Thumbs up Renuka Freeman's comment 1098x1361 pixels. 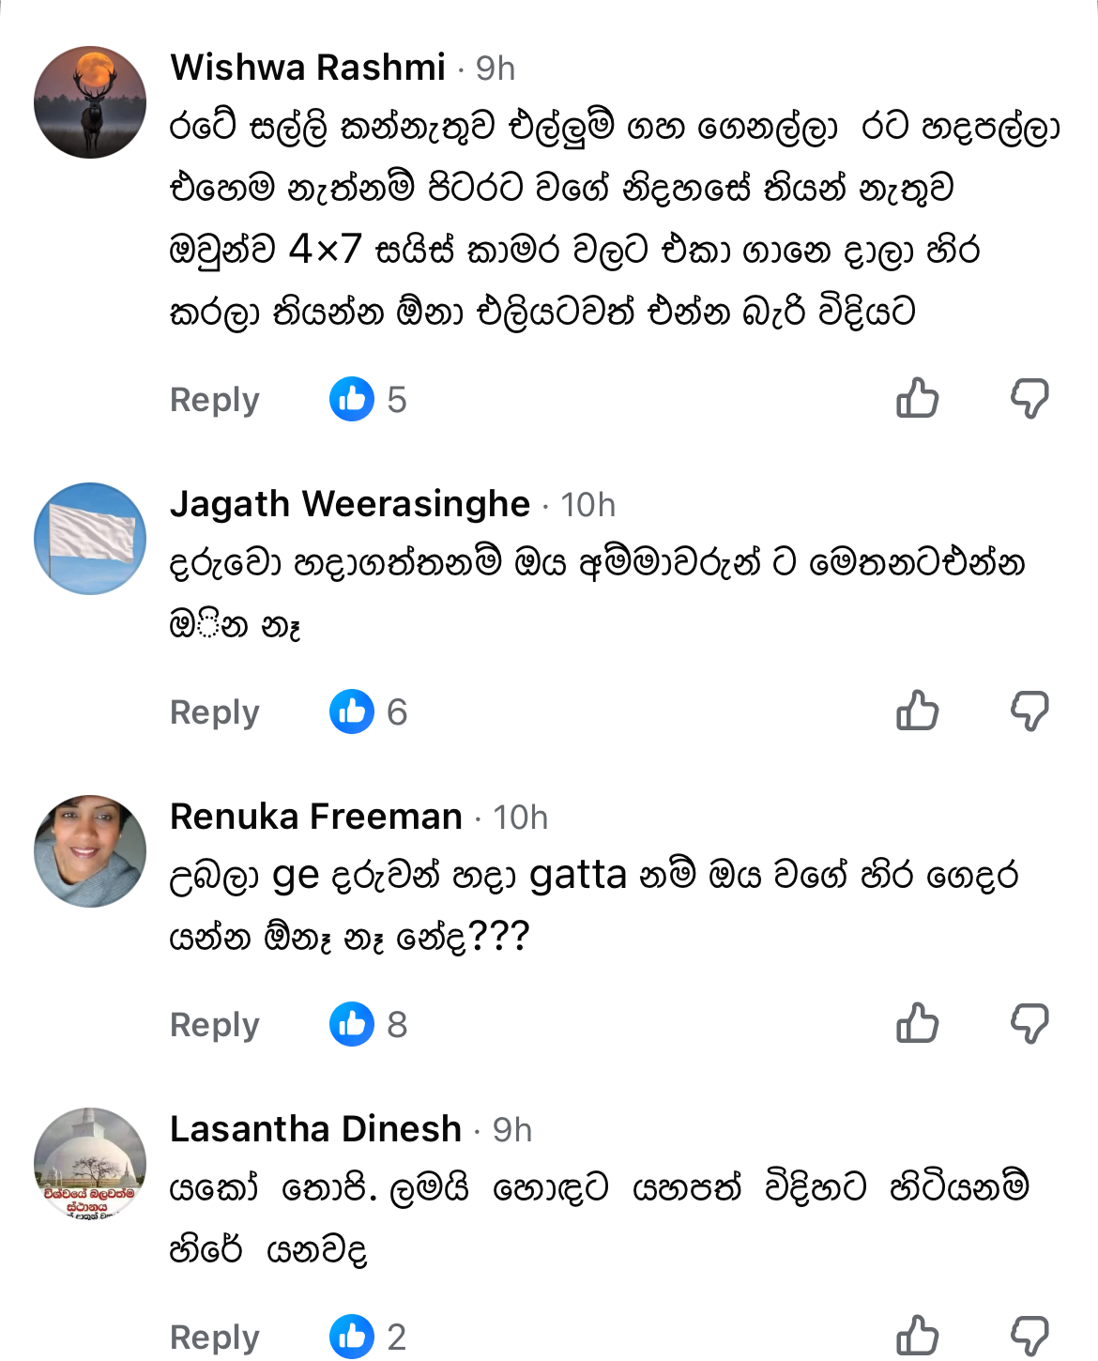pyautogui.click(x=917, y=1023)
